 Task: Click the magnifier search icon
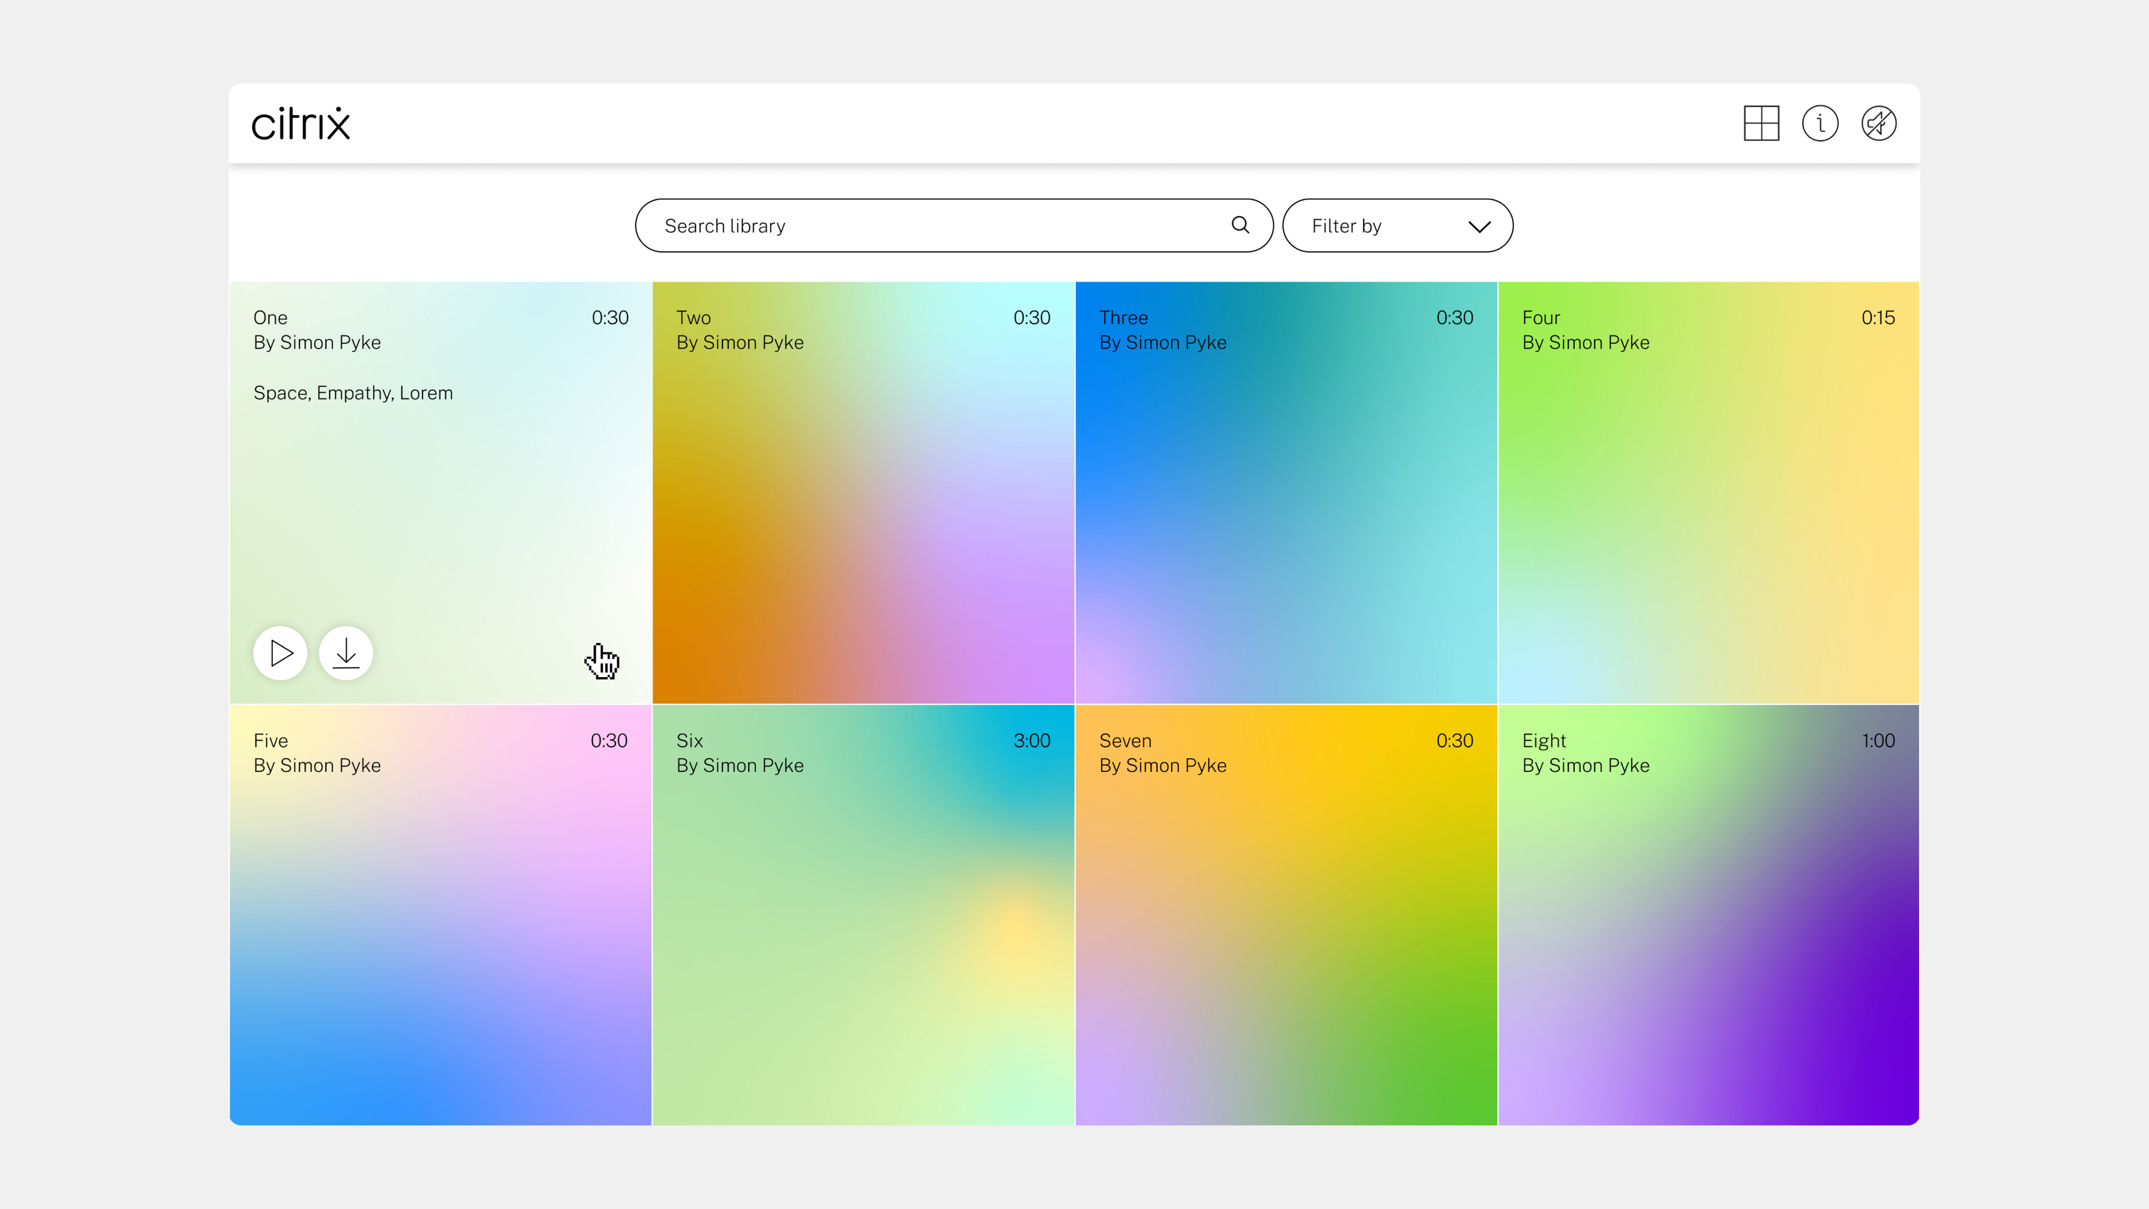[1240, 225]
